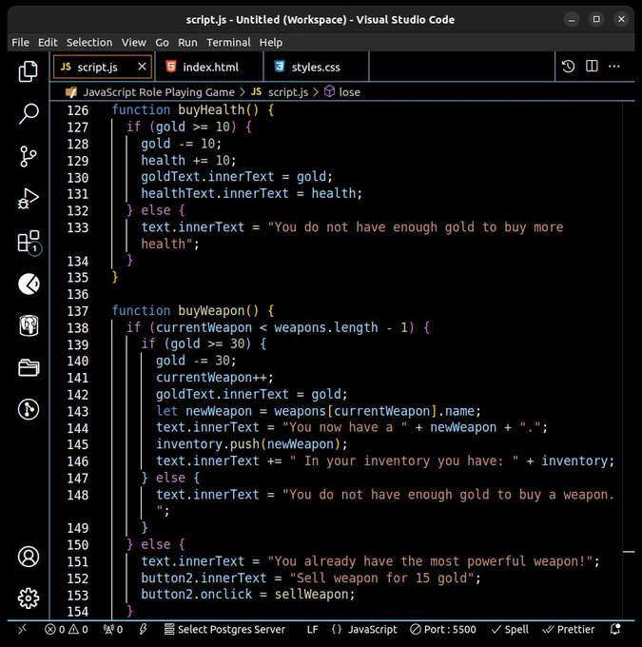Minimize the Visual Studio Code window

click(572, 19)
